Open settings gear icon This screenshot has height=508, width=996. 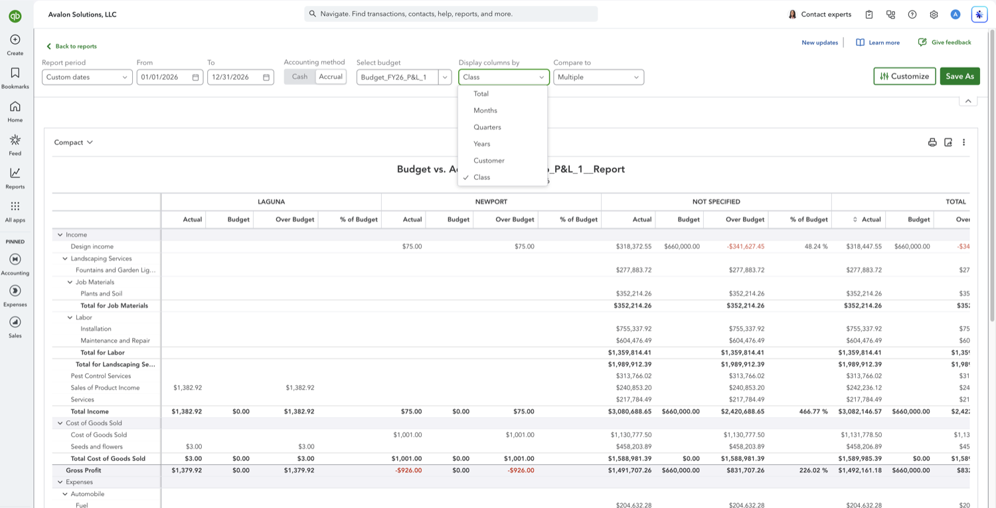click(x=934, y=14)
